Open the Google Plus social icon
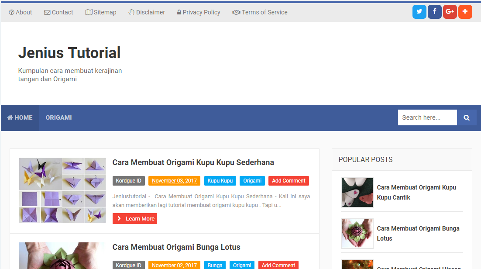The width and height of the screenshot is (481, 269). 450,12
